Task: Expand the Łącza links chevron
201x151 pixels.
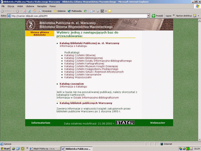Action: tap(173, 16)
